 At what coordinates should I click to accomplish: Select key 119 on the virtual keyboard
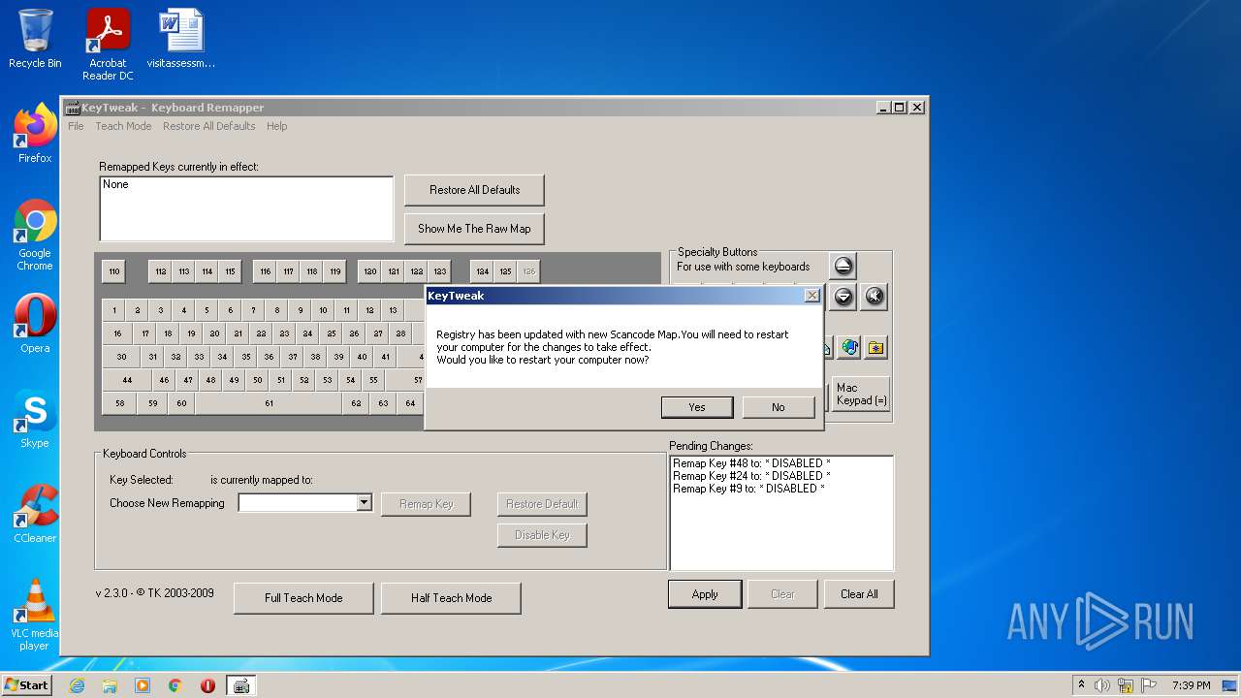[x=335, y=271]
